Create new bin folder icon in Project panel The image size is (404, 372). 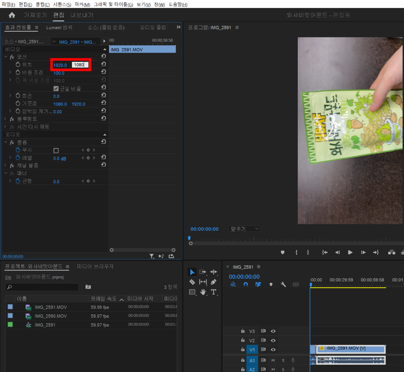coord(88,287)
